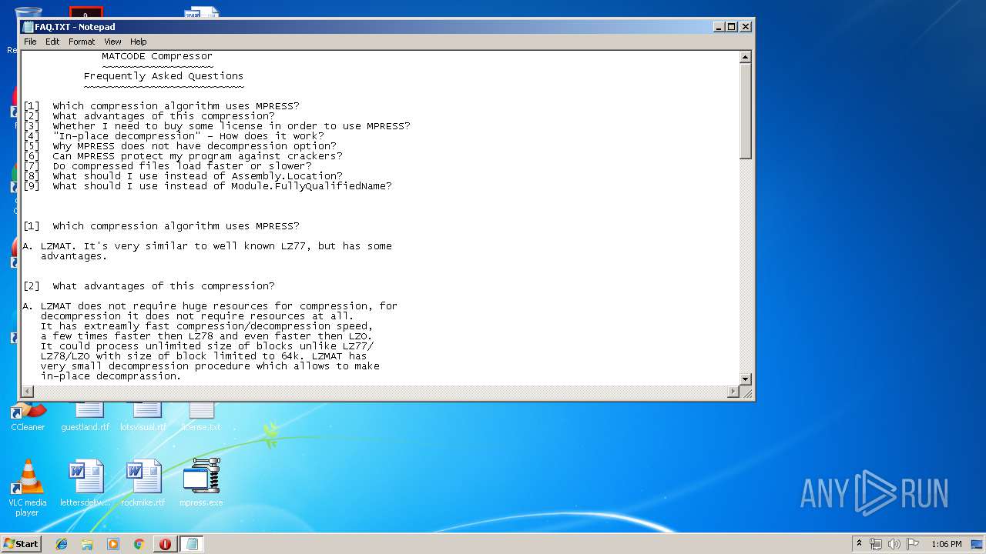
Task: Select the VLC media player desktop icon
Action: (27, 488)
